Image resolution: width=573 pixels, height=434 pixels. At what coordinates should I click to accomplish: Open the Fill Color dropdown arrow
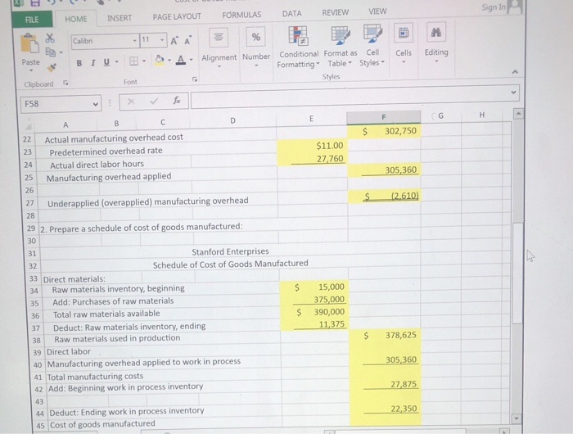[x=169, y=60]
